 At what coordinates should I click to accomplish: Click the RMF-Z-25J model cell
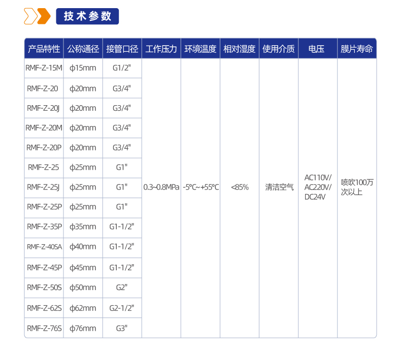pyautogui.click(x=44, y=187)
